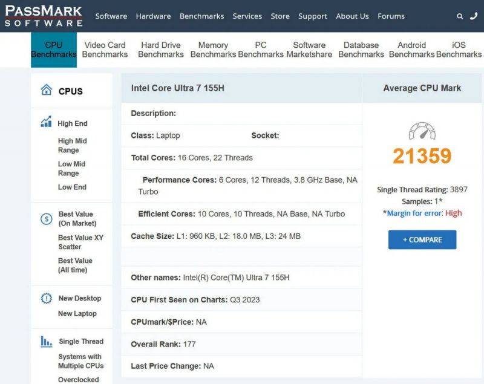
Task: Click the Total Cores 16 Cores row
Action: tap(192, 158)
